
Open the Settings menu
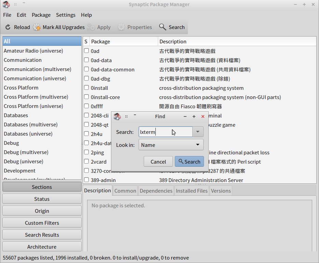click(66, 15)
